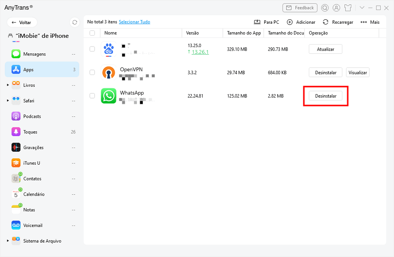Switch to the Apps tab
Image resolution: width=394 pixels, height=257 pixels.
click(28, 69)
